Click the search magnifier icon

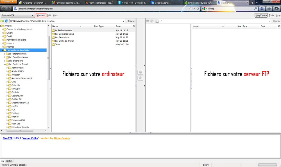[x=255, y=9]
